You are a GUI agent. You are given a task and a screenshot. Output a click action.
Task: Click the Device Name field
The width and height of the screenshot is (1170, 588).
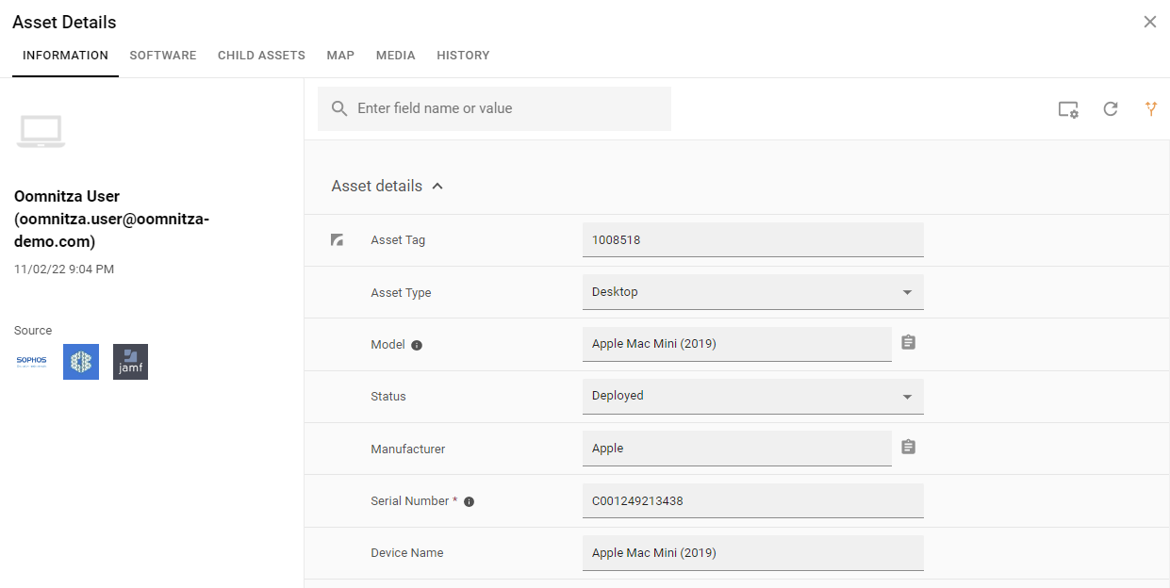click(752, 553)
